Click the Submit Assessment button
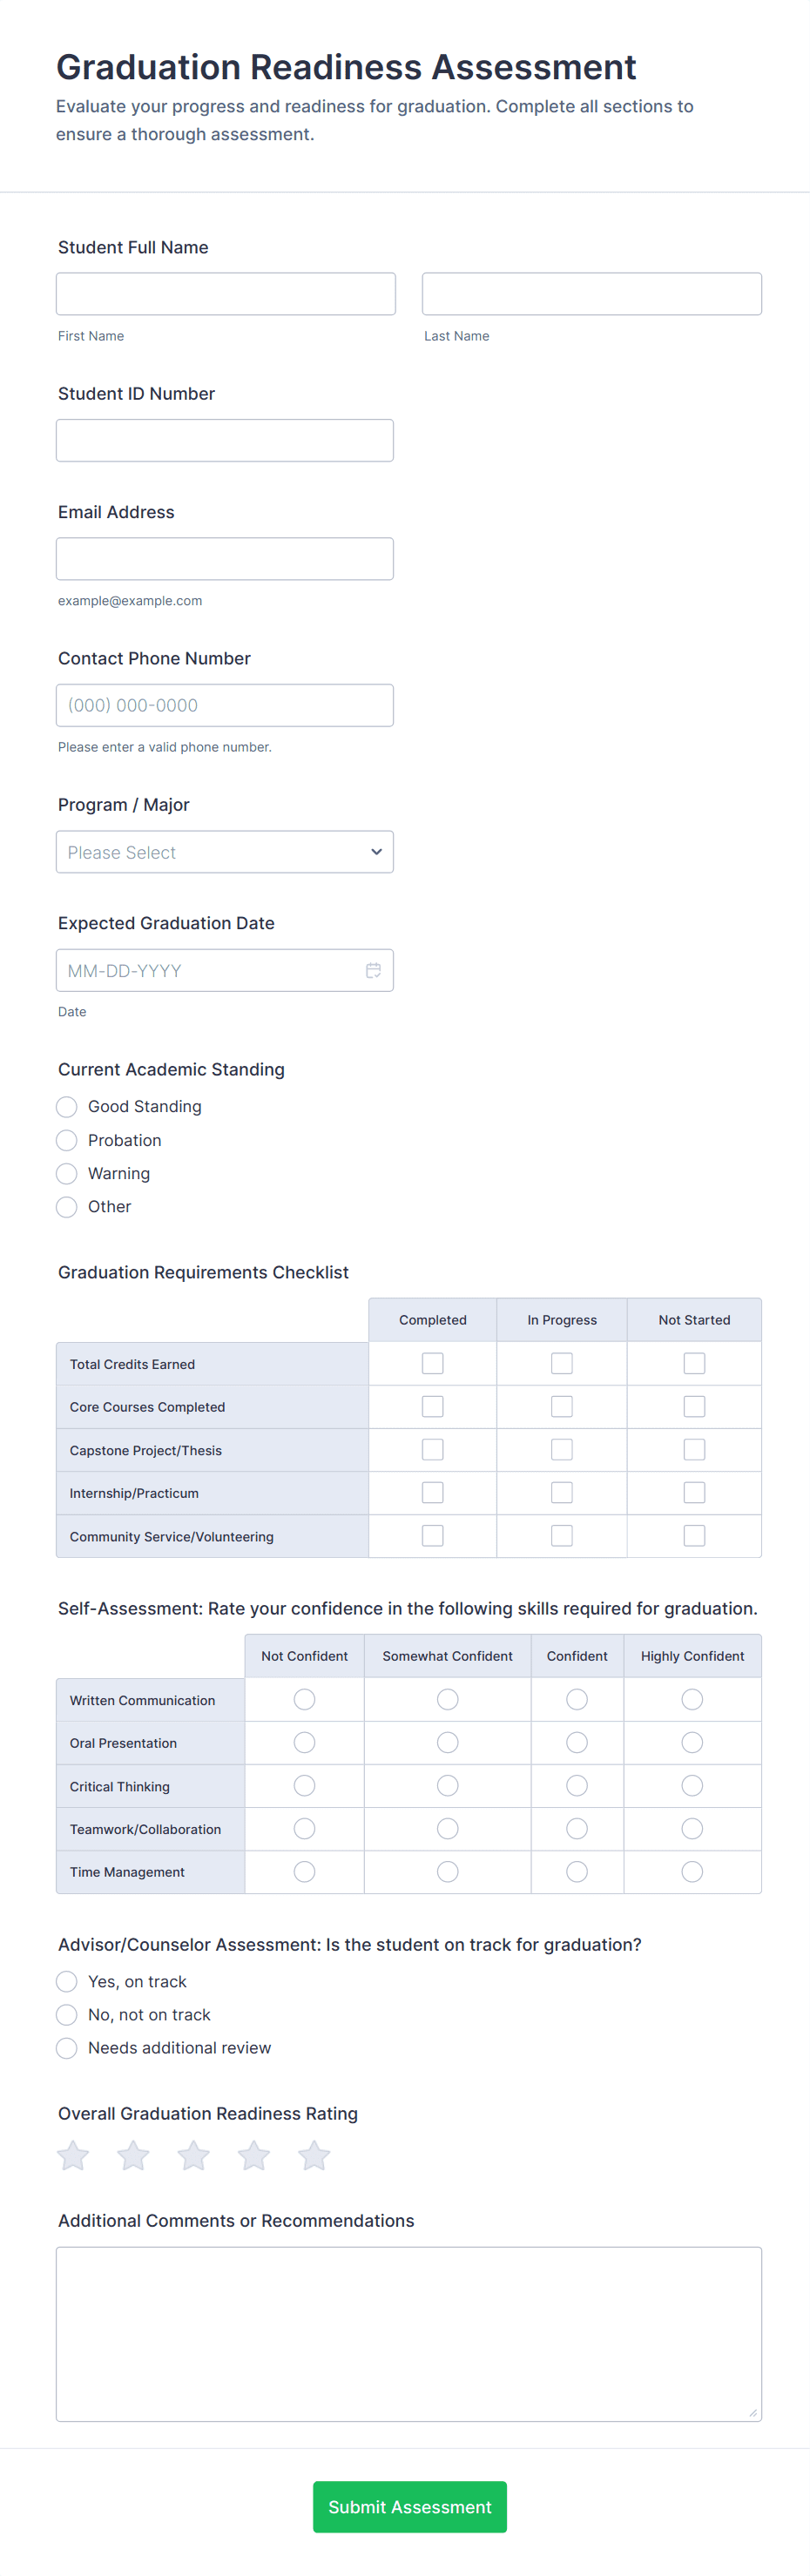 pos(409,2506)
